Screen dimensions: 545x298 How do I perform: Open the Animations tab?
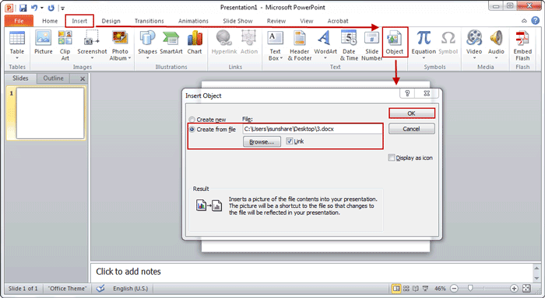pyautogui.click(x=193, y=21)
